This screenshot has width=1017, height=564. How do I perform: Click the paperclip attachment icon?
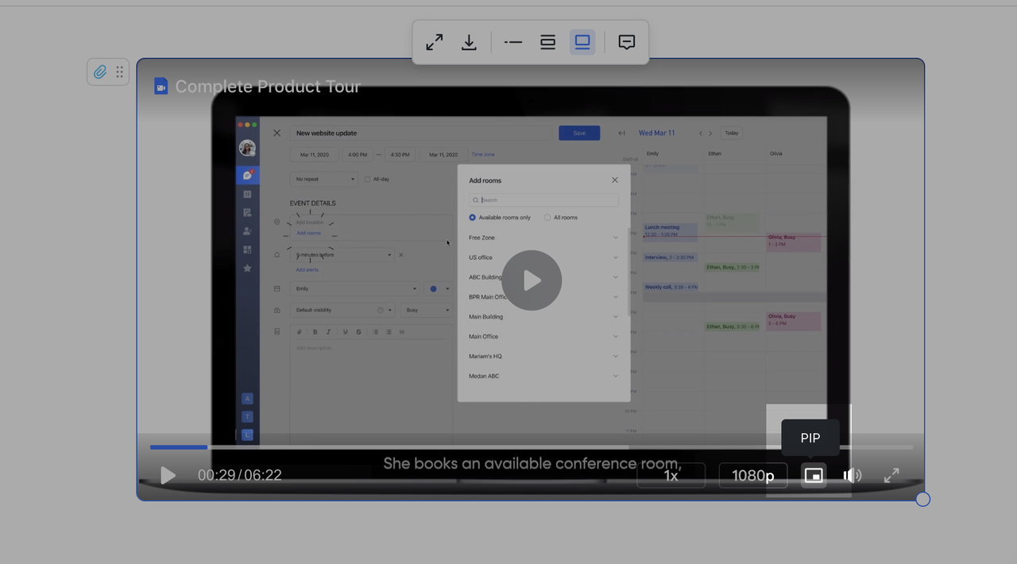point(100,72)
